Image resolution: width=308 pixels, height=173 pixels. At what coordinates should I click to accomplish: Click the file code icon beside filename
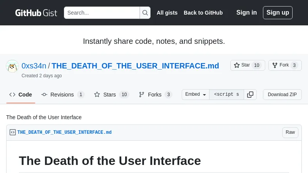[x=13, y=132]
